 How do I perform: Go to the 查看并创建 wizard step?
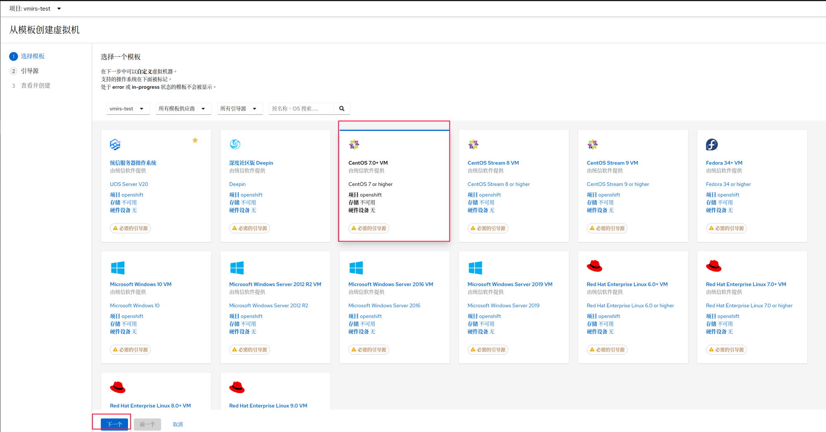pyautogui.click(x=36, y=85)
